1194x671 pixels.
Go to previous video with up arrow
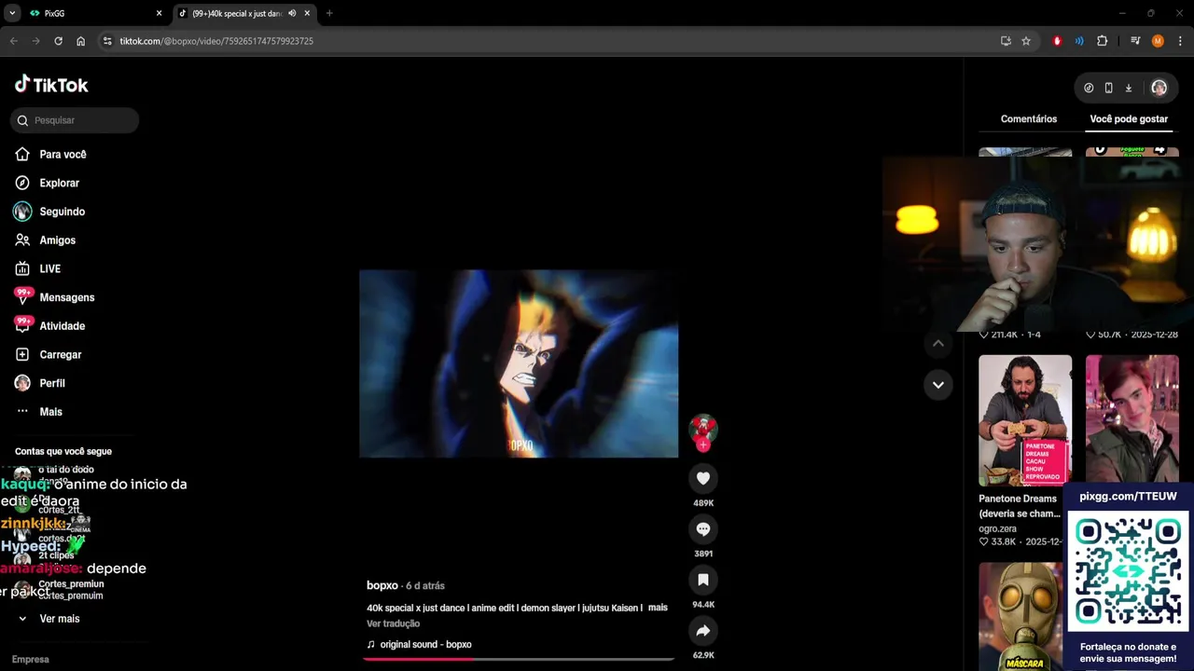point(938,343)
